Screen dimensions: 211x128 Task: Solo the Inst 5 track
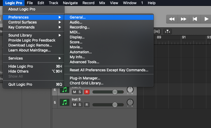pyautogui.click(x=80, y=105)
